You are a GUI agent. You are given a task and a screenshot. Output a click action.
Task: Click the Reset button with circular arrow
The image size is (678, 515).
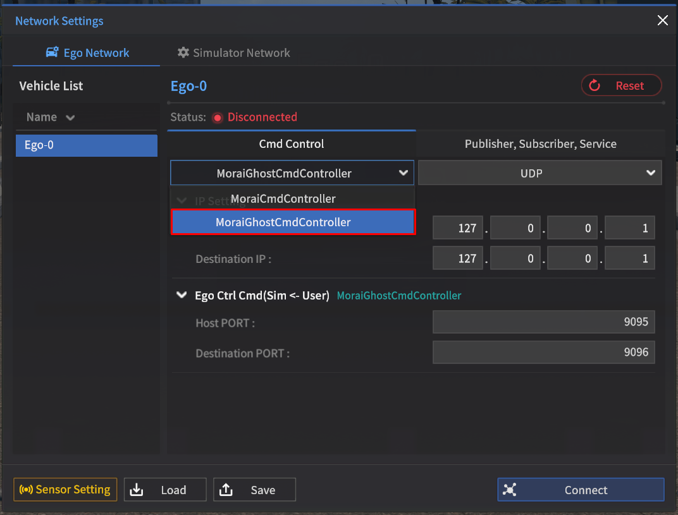point(621,86)
